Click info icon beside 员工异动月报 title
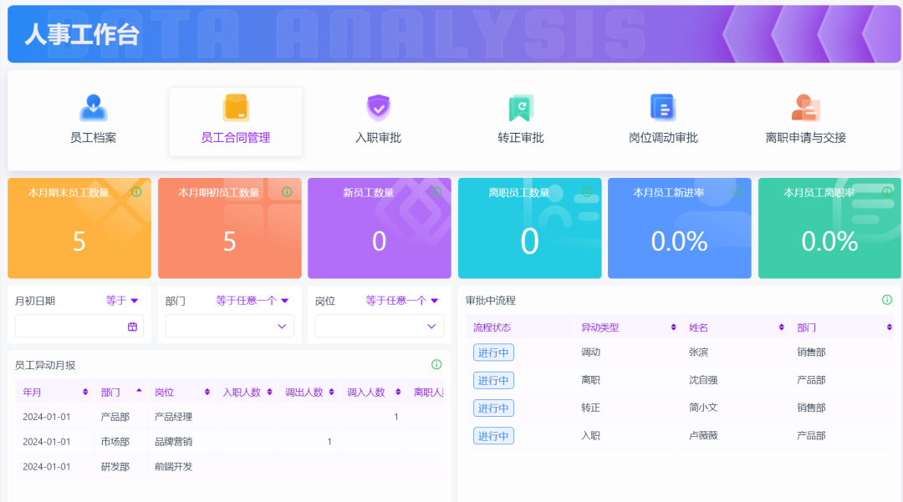Image resolution: width=903 pixels, height=502 pixels. [x=436, y=364]
